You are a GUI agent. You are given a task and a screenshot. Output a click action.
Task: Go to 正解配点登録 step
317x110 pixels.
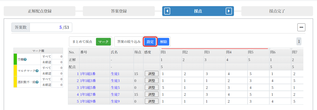[40, 11]
